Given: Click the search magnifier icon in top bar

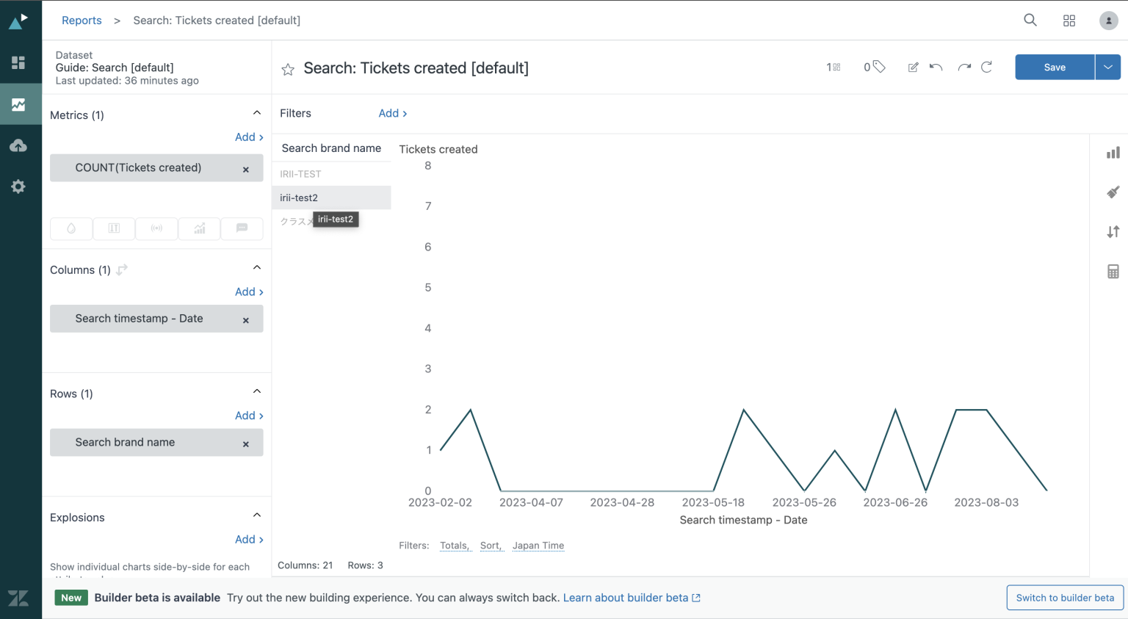Looking at the screenshot, I should tap(1030, 20).
